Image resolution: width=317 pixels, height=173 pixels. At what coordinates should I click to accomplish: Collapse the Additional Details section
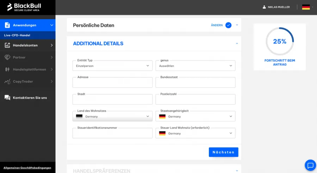click(237, 44)
